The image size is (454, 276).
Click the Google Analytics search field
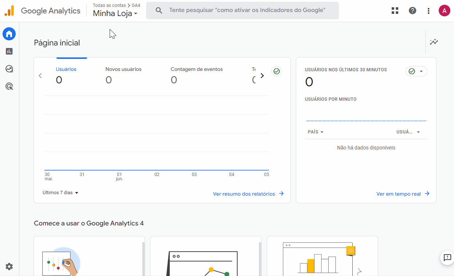[x=242, y=10]
